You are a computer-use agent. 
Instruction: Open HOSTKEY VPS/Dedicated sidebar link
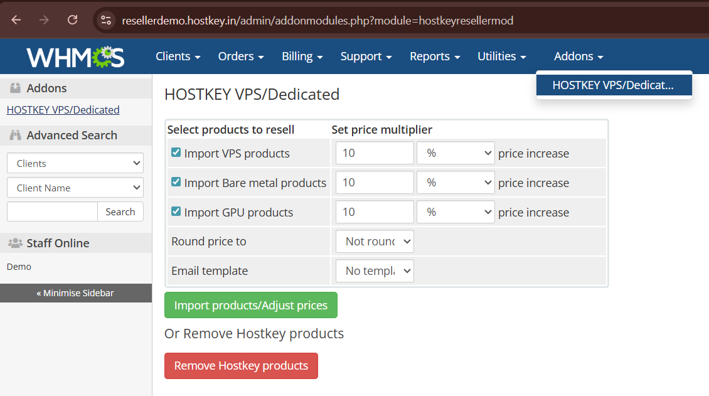tap(63, 110)
